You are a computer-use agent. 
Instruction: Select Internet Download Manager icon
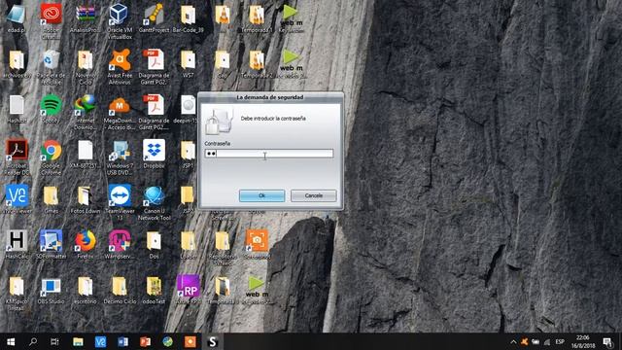(x=86, y=112)
